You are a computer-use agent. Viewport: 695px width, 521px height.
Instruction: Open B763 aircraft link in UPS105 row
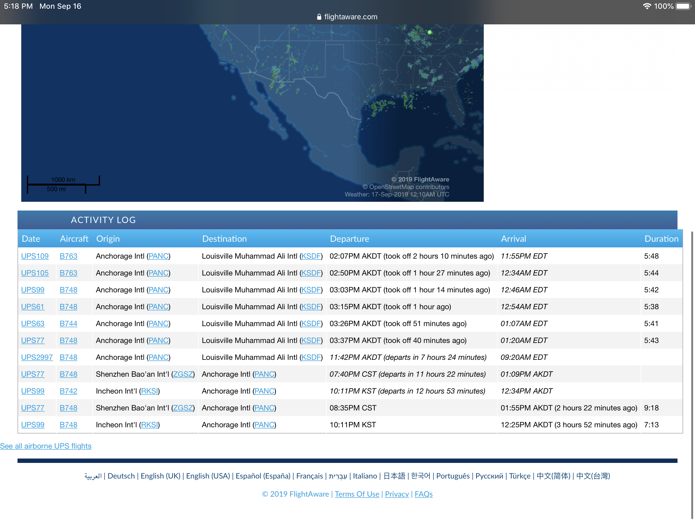pyautogui.click(x=68, y=273)
